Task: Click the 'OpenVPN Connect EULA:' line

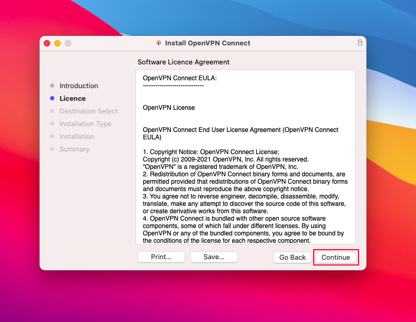Action: coord(180,78)
